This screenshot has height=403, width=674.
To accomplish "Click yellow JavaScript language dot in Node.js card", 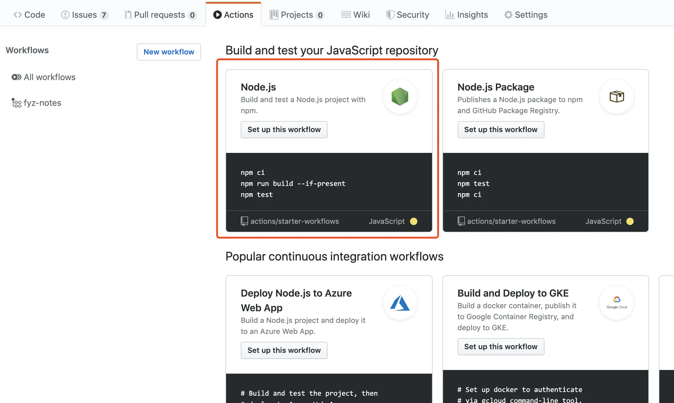I will click(414, 221).
